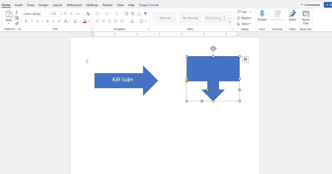Viewport: 332px width, 174px height.
Task: Expand the Select dropdown in Editing group
Action: coord(245,24)
